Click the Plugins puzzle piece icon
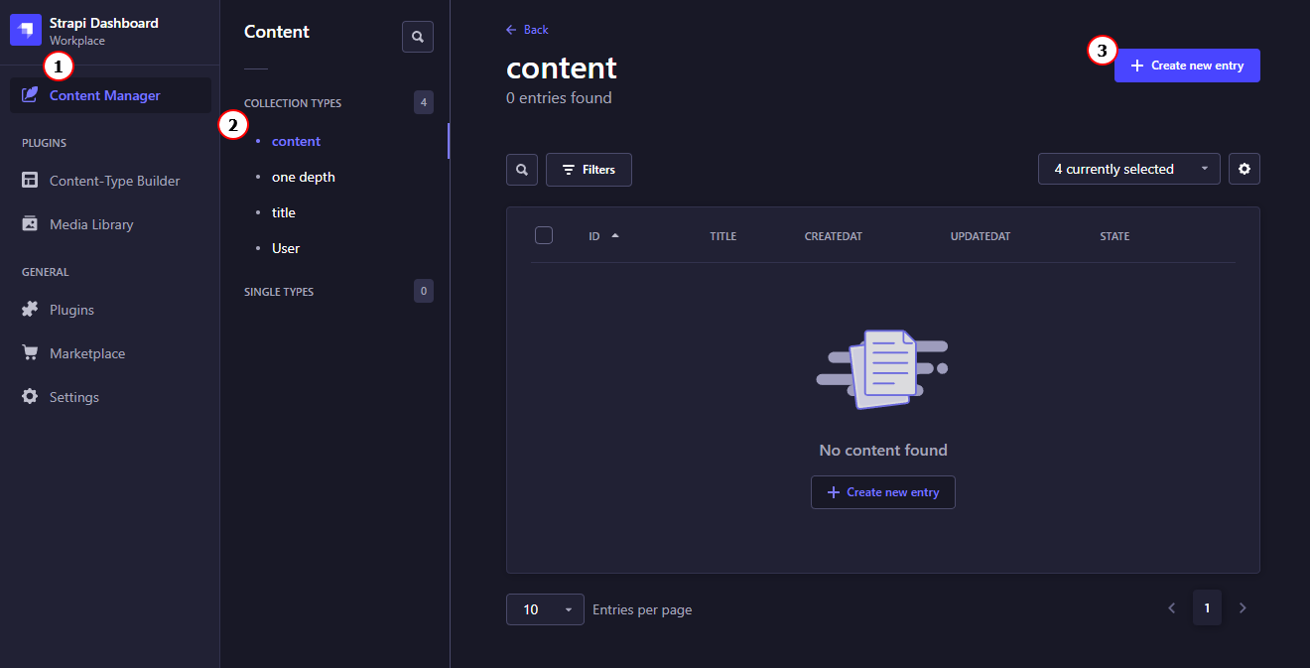Screen dimensions: 1310x668 pyautogui.click(x=30, y=310)
